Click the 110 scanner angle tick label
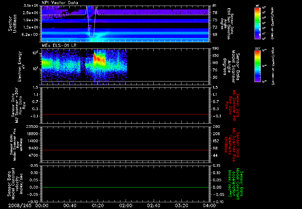This screenshot has height=209, width=302. [216, 63]
